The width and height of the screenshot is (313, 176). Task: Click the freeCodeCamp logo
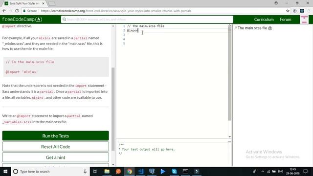pos(22,20)
